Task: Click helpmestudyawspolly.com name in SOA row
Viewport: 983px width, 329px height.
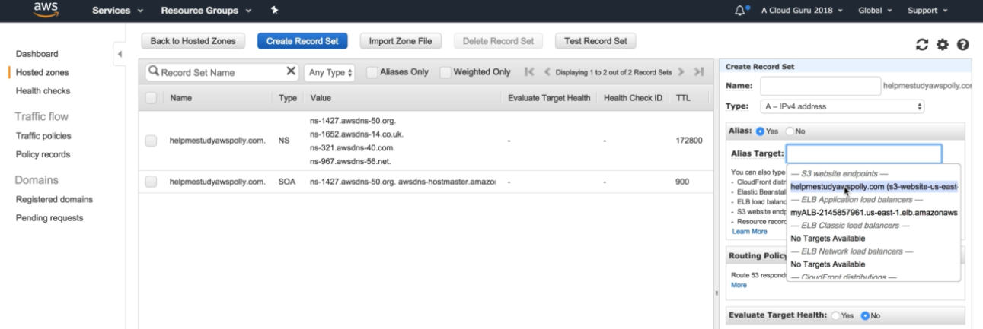Action: click(x=217, y=182)
